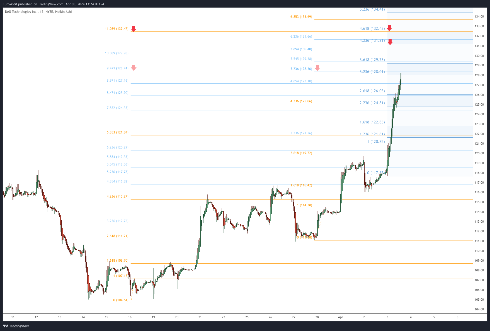Select Fibonacci label 8.971 (127.16)
Screen dimensions: 490x331
[x=118, y=81]
